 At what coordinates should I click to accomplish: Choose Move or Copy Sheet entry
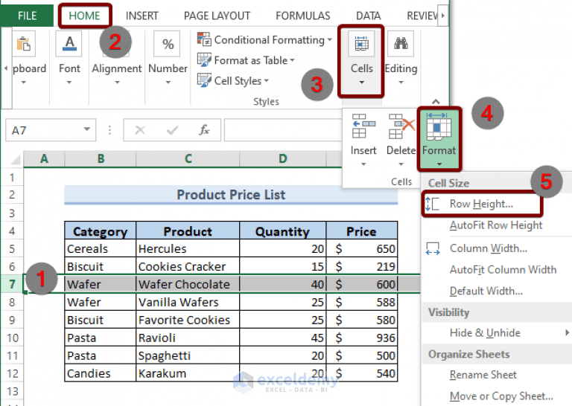[501, 396]
